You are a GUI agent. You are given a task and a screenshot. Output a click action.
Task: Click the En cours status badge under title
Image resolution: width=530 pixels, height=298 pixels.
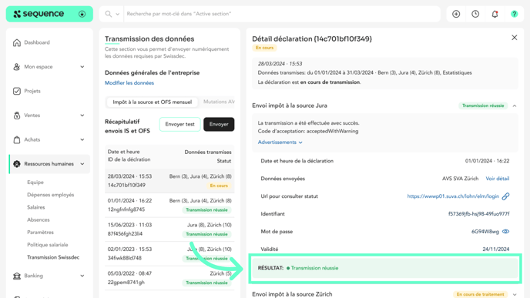point(264,48)
